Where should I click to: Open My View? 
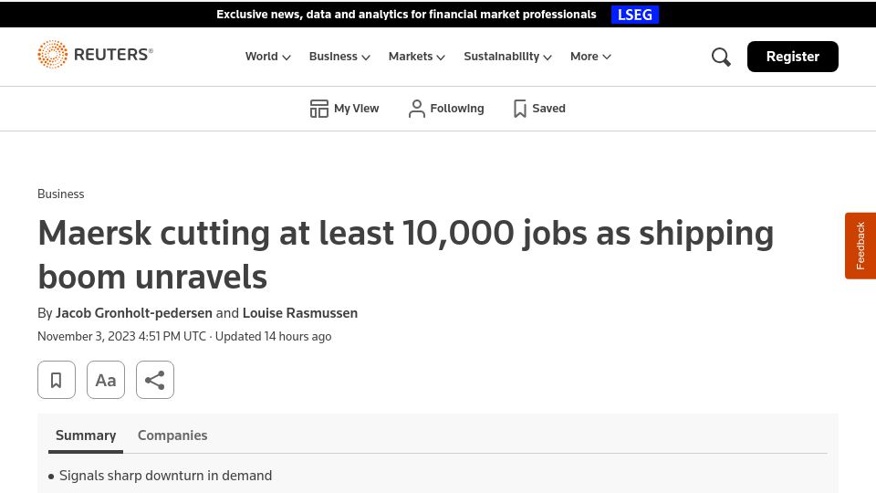pos(344,109)
